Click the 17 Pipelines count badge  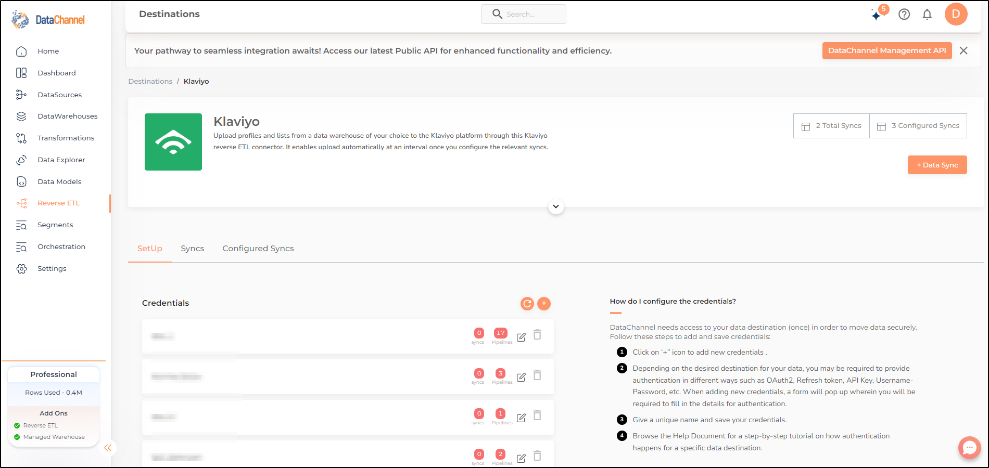pyautogui.click(x=501, y=333)
